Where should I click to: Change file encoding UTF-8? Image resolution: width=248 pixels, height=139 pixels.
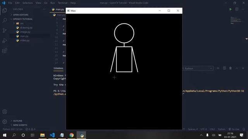(x=203, y=129)
